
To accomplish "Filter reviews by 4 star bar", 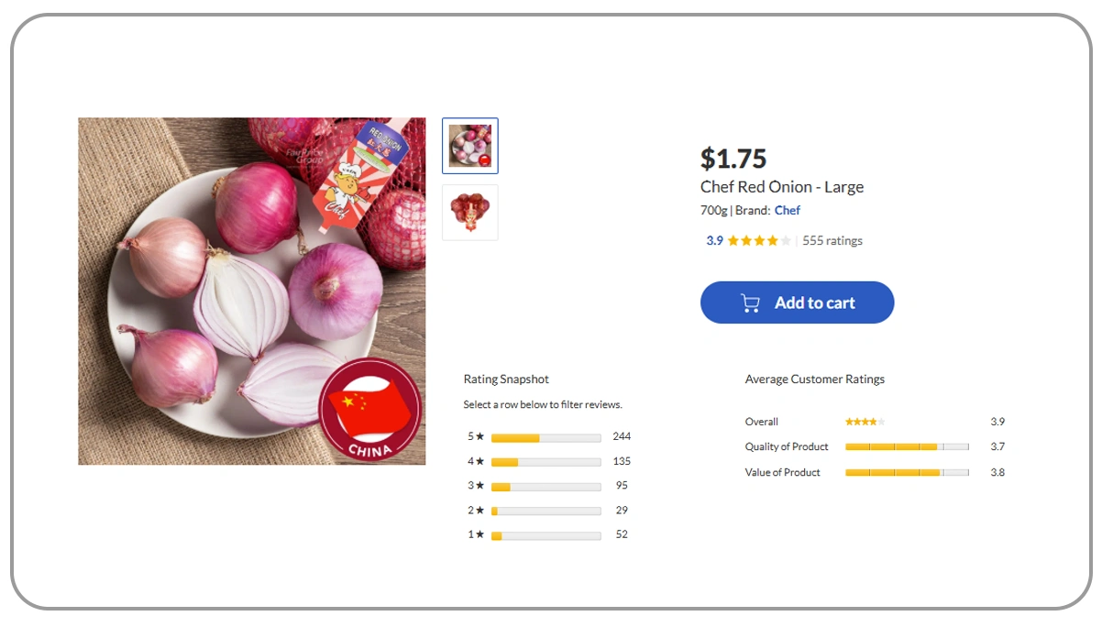I will pos(545,462).
